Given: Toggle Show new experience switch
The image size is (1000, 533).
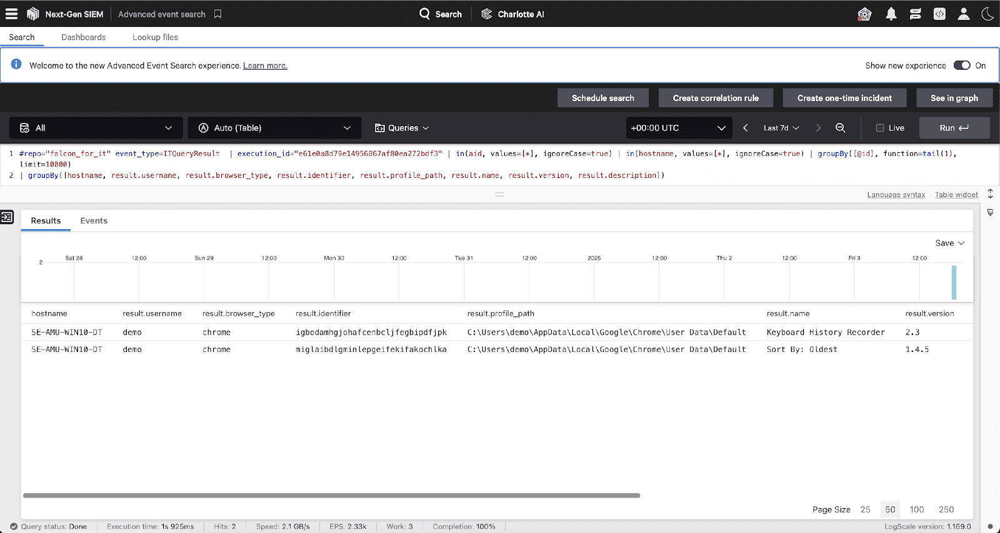Looking at the screenshot, I should (962, 66).
